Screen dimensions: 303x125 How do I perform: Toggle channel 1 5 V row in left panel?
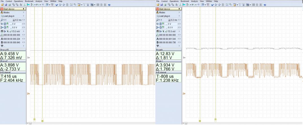tap(13, 24)
